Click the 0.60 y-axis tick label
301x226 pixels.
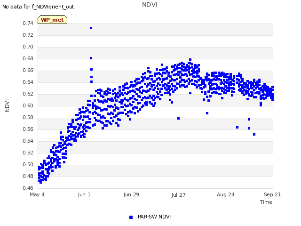coord(28,105)
